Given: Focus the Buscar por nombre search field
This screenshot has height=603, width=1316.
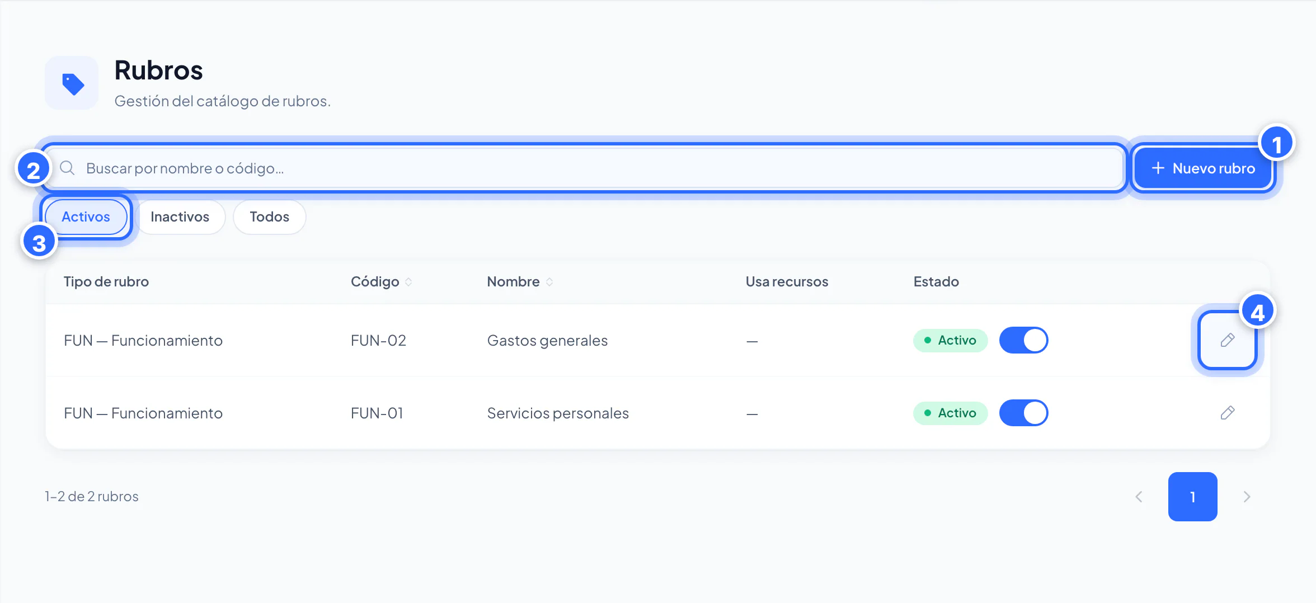Looking at the screenshot, I should [584, 168].
